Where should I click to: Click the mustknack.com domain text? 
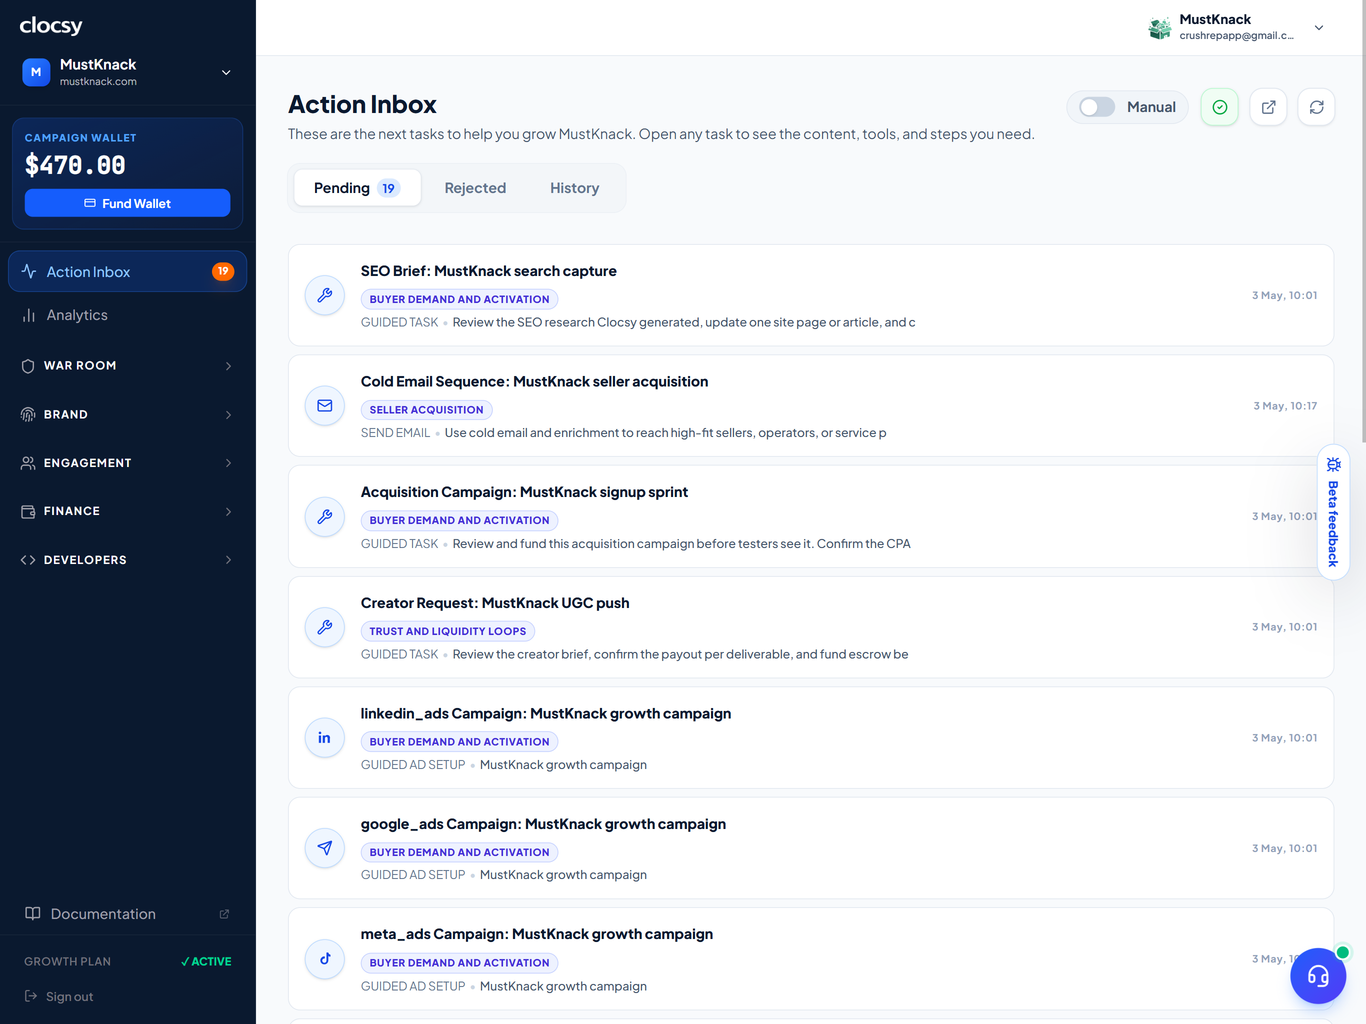pos(98,81)
